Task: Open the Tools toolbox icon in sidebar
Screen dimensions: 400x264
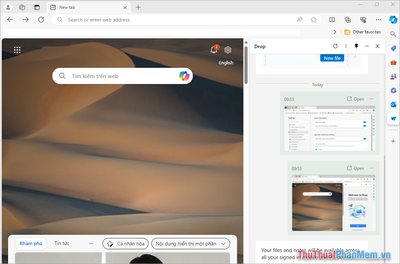Action: [393, 62]
